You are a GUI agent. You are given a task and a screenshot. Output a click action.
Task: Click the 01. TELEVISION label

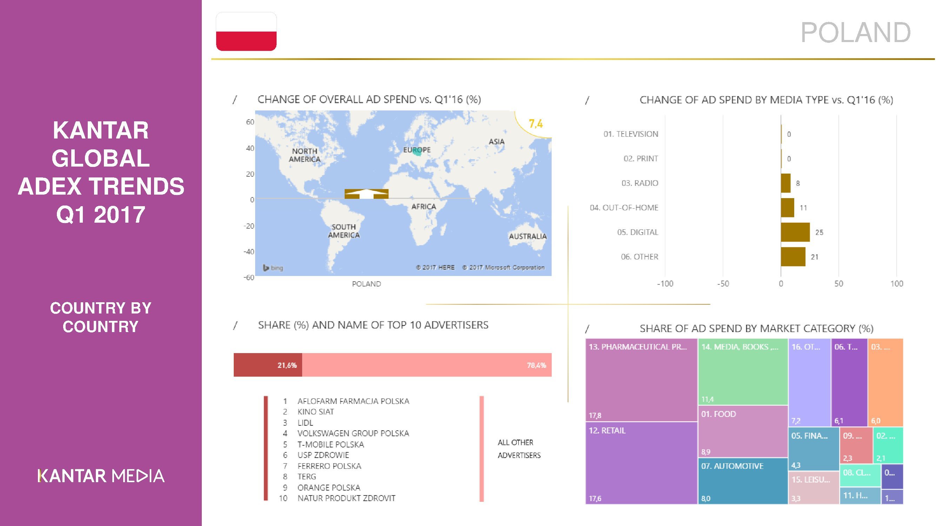click(631, 134)
